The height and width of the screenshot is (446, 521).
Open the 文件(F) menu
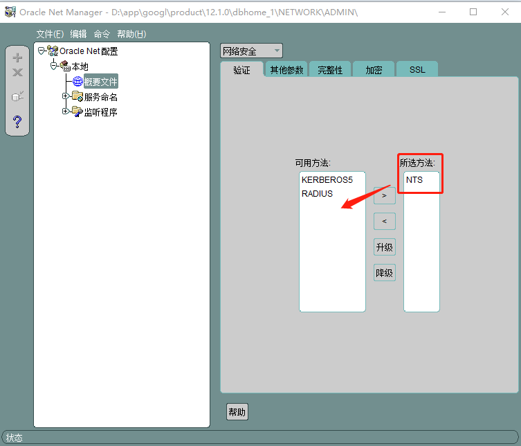pyautogui.click(x=50, y=34)
